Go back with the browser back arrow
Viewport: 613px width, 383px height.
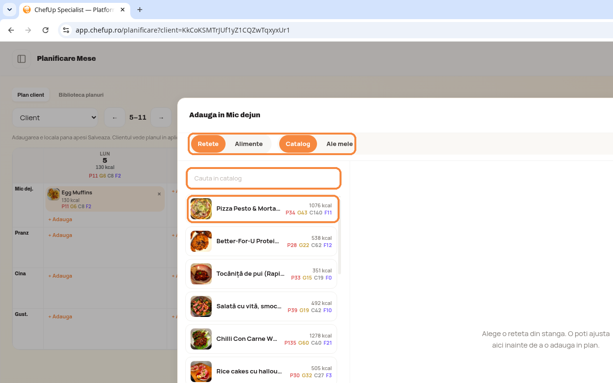pyautogui.click(x=11, y=30)
